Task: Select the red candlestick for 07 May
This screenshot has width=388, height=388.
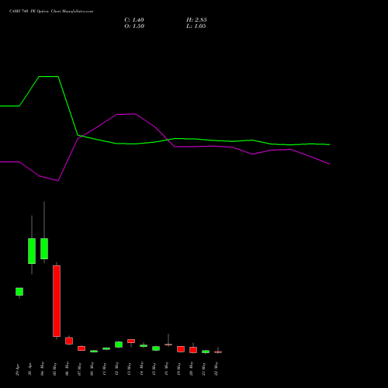Action: [x=81, y=348]
